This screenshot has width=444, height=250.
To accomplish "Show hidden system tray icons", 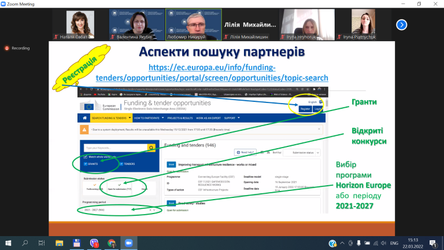I will click(342, 243).
